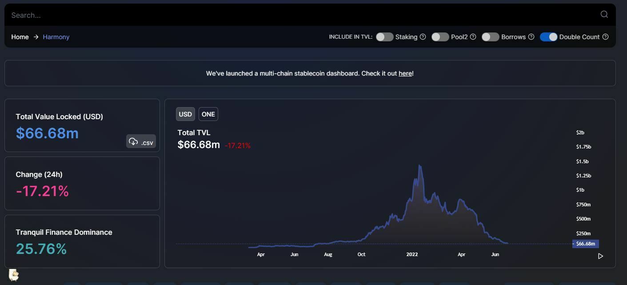Disable the Double Count toggle
Image resolution: width=627 pixels, height=285 pixels.
point(548,37)
